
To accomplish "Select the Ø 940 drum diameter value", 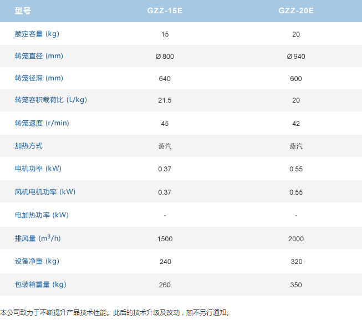I will coord(296,57).
